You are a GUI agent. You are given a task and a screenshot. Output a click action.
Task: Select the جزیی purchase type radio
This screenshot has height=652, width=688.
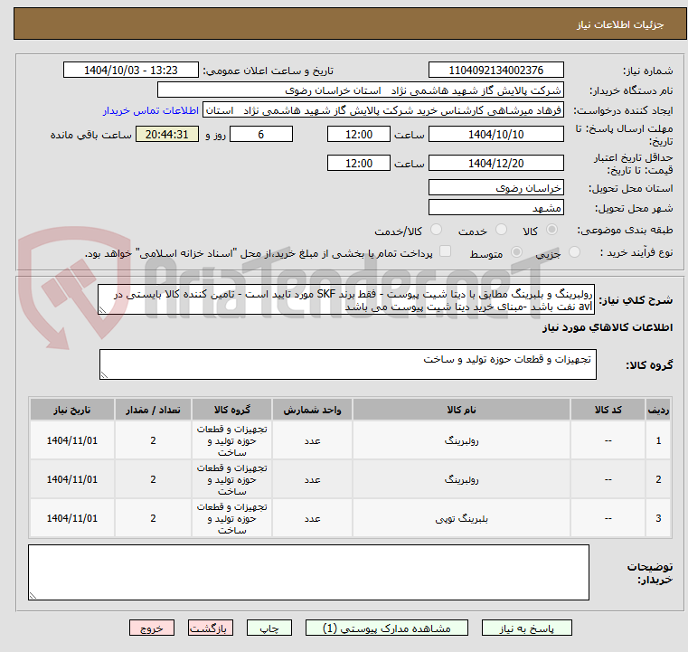pyautogui.click(x=574, y=252)
